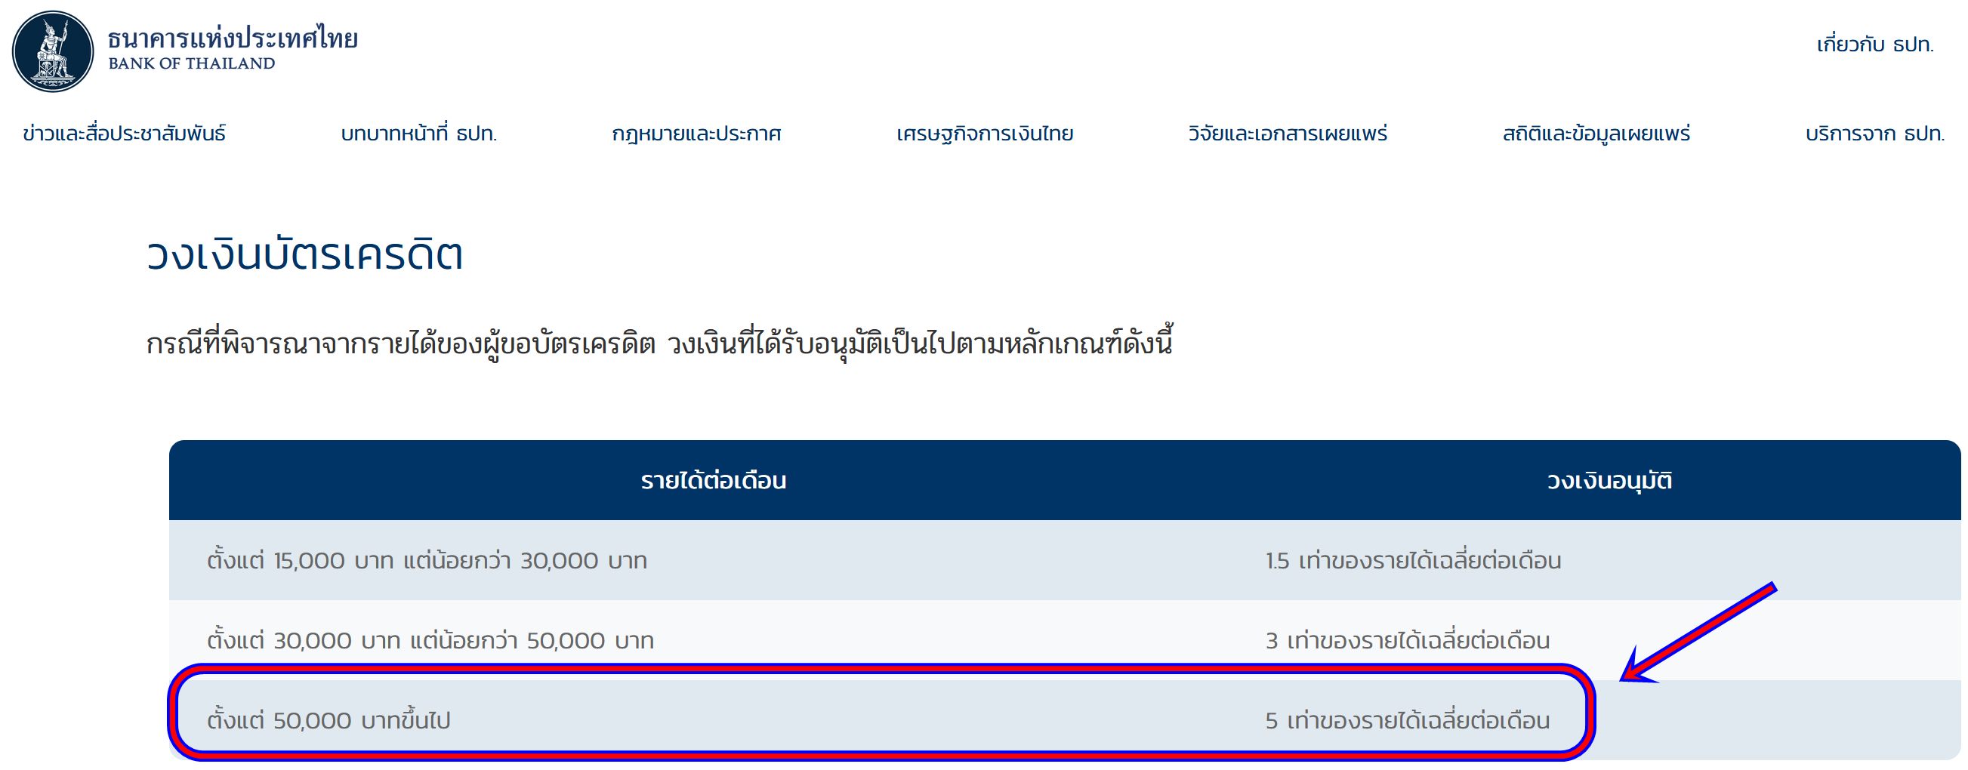This screenshot has width=1968, height=770.
Task: Open the บริการจาก ธปท. menu
Action: coord(1875,134)
